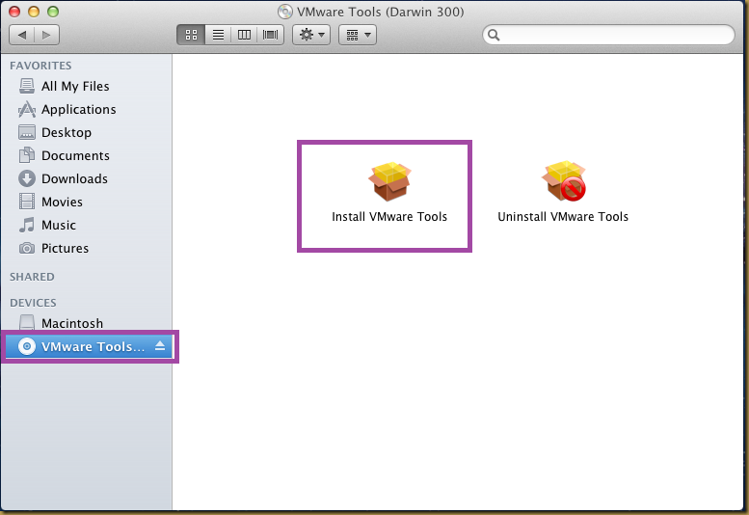This screenshot has width=749, height=515.
Task: Click the disc proxy icon in title bar
Action: pyautogui.click(x=285, y=12)
